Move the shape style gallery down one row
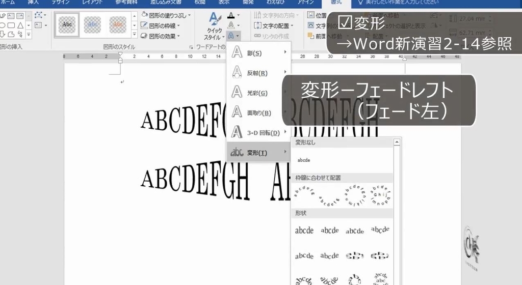This screenshot has width=522, height=285. pos(135,25)
